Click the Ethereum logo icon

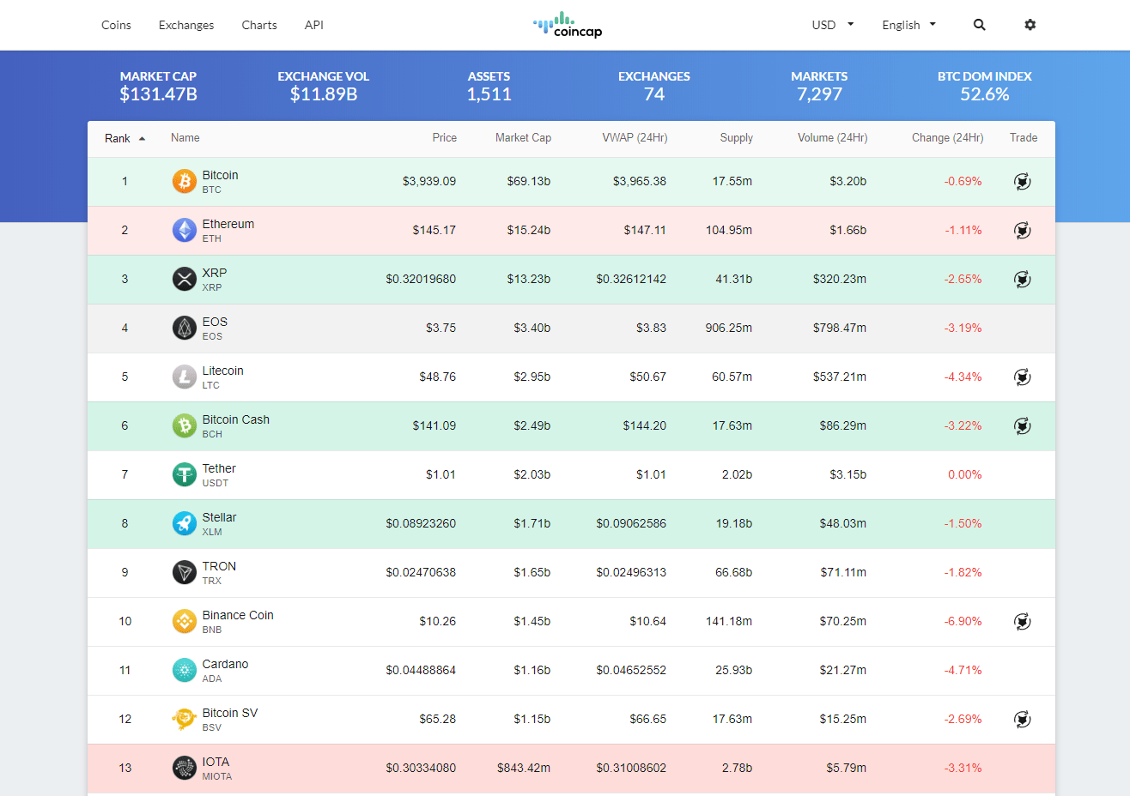[184, 230]
